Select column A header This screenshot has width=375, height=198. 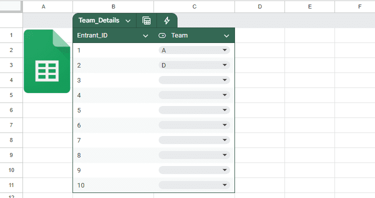(x=48, y=6)
